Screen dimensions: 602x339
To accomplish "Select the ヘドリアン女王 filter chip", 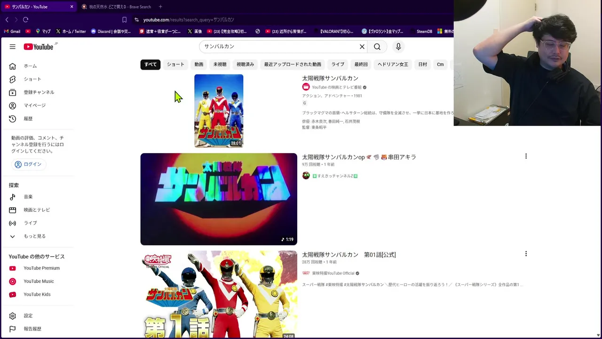I will [393, 65].
